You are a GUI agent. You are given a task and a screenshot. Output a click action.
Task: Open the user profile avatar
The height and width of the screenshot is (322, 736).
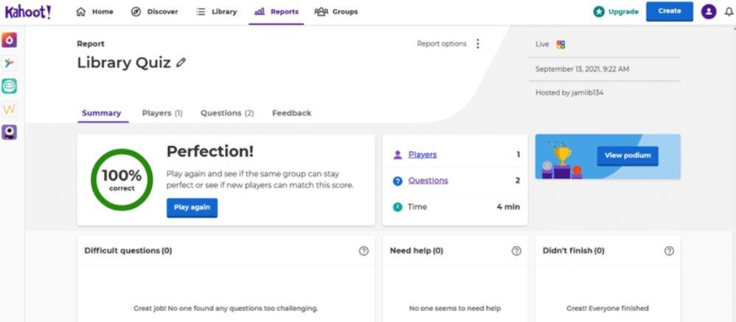pos(708,12)
